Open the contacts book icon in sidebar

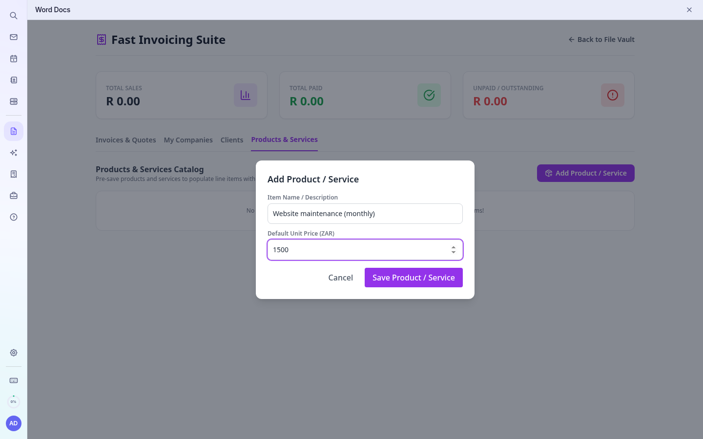click(x=14, y=80)
